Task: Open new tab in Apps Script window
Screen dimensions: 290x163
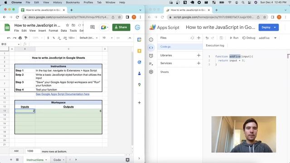Action: point(217,10)
